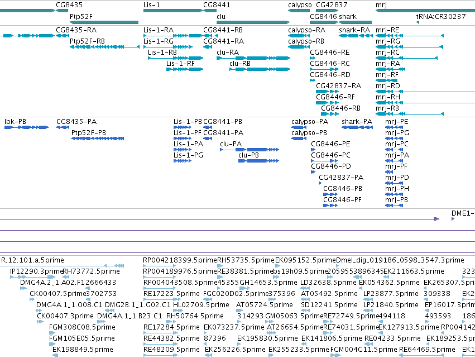This screenshot has height=358, width=475.
Task: Click the HL02709.5prime EST label
Action: coord(201,305)
